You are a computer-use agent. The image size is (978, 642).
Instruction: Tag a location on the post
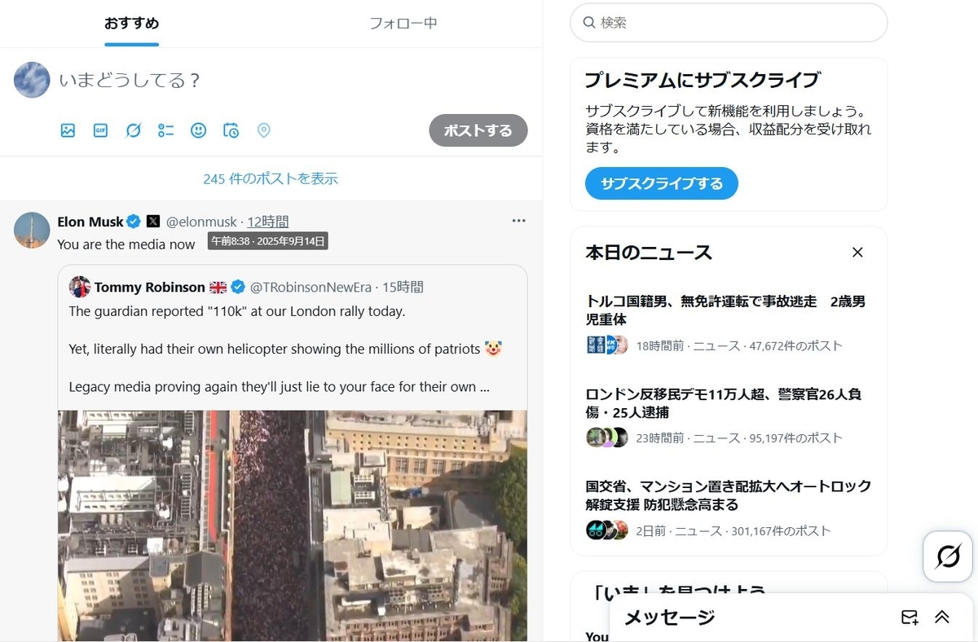click(263, 130)
